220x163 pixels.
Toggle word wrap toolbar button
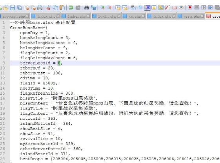(133, 7)
